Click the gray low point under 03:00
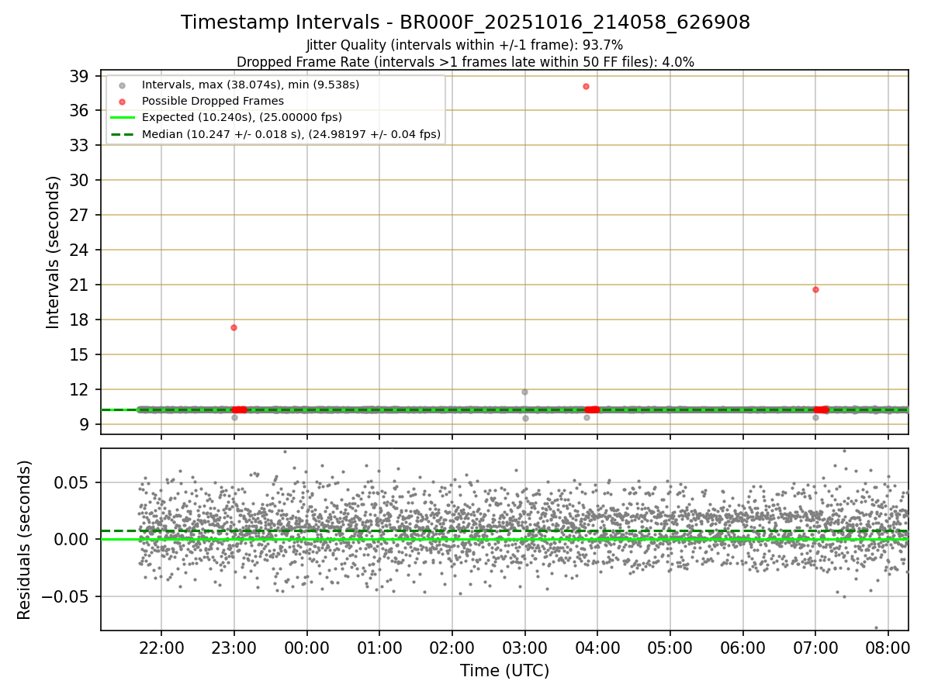Screen dimensions: 931x698 click(x=525, y=418)
